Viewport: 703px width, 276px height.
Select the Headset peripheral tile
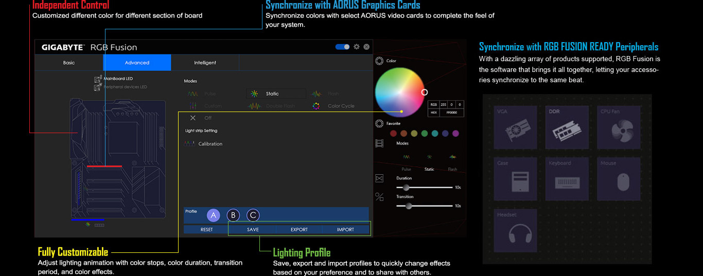click(515, 230)
